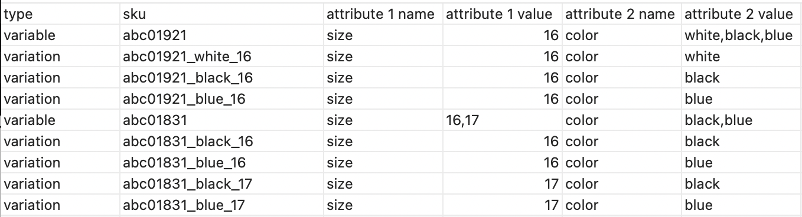Select the cell abc01831_blue_17
The width and height of the screenshot is (802, 217).
point(222,205)
